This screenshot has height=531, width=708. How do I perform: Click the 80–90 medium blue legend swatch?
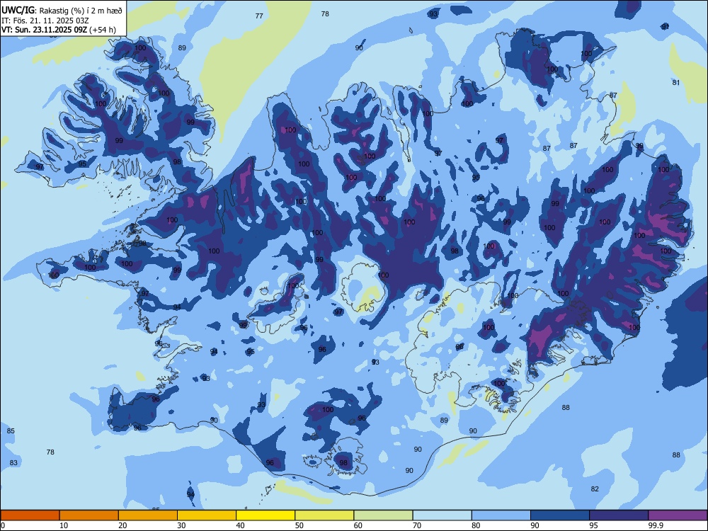coord(501,515)
